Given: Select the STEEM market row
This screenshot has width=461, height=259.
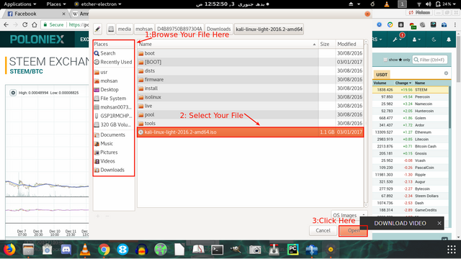Looking at the screenshot, I should tap(411, 89).
